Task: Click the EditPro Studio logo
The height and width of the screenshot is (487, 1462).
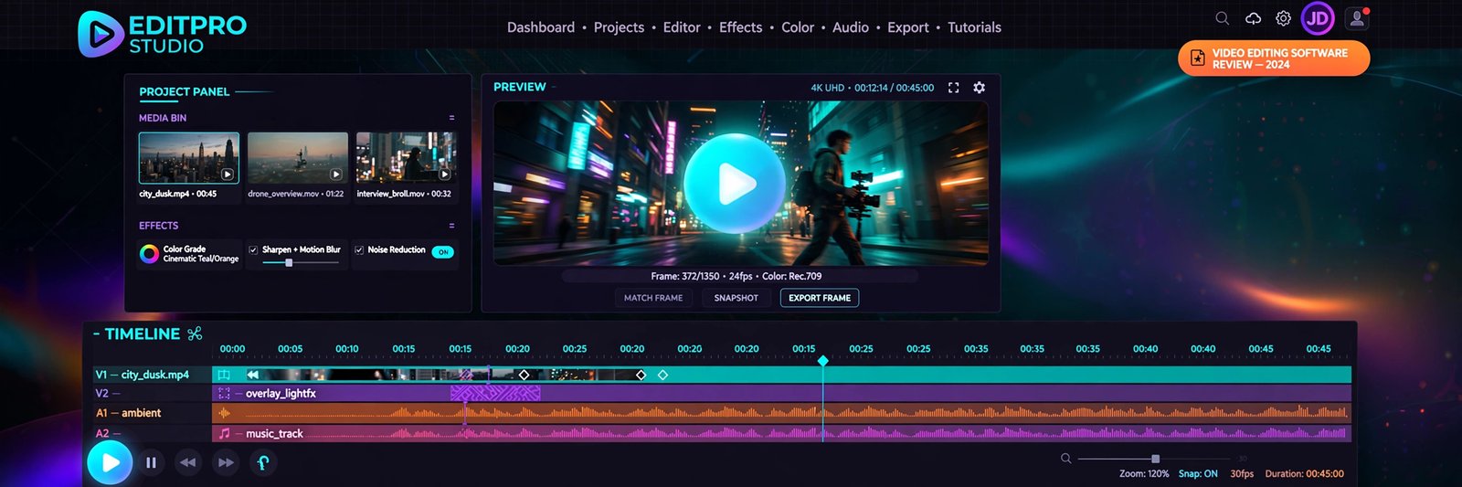Action: [x=162, y=34]
